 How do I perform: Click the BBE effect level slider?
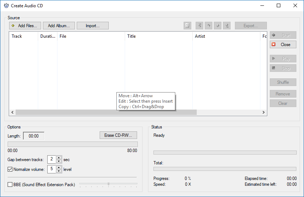tap(108, 184)
